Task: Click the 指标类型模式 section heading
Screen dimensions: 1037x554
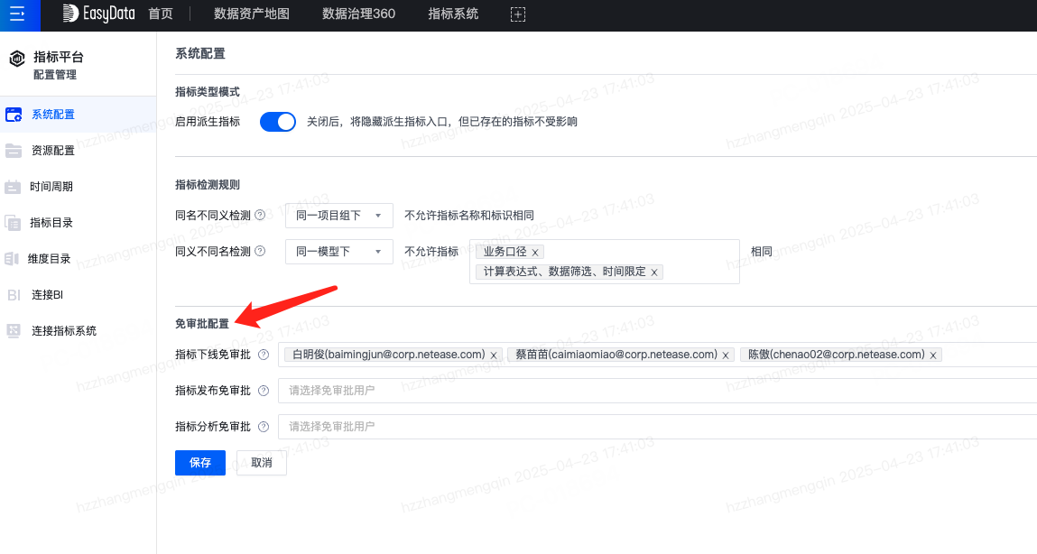Action: pyautogui.click(x=207, y=92)
